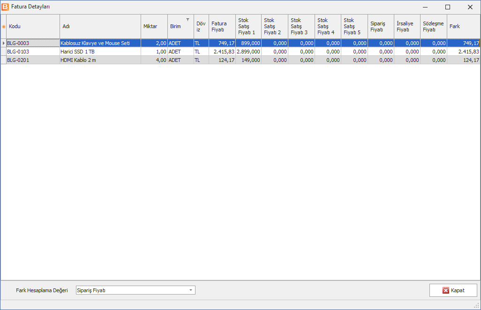Click the orange B application icon
The height and width of the screenshot is (310, 481).
pyautogui.click(x=5, y=7)
